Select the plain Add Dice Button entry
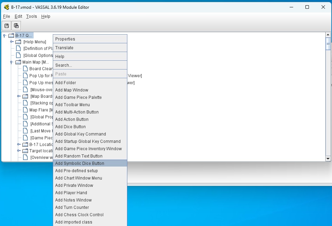Screen dimensions: 332x226 point(90,127)
